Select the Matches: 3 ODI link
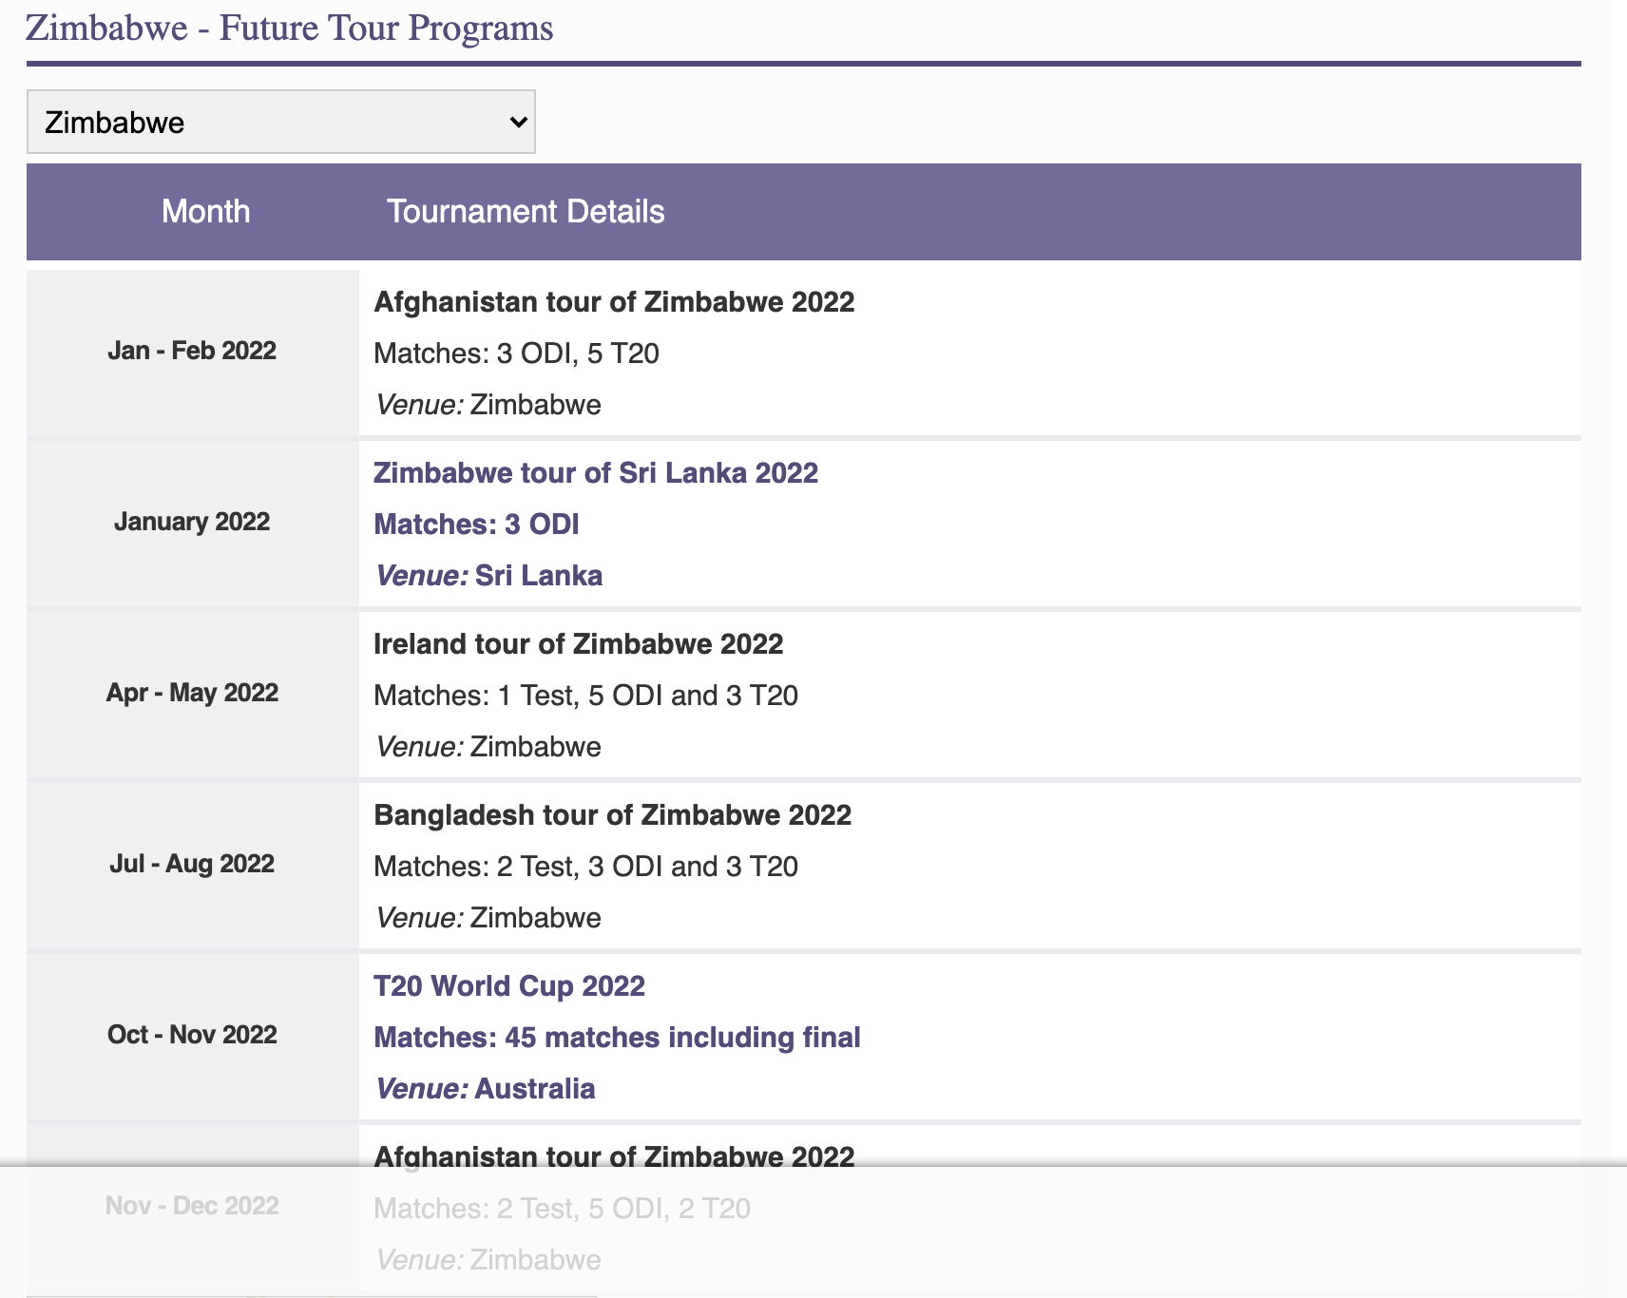The height and width of the screenshot is (1298, 1627). 476,525
